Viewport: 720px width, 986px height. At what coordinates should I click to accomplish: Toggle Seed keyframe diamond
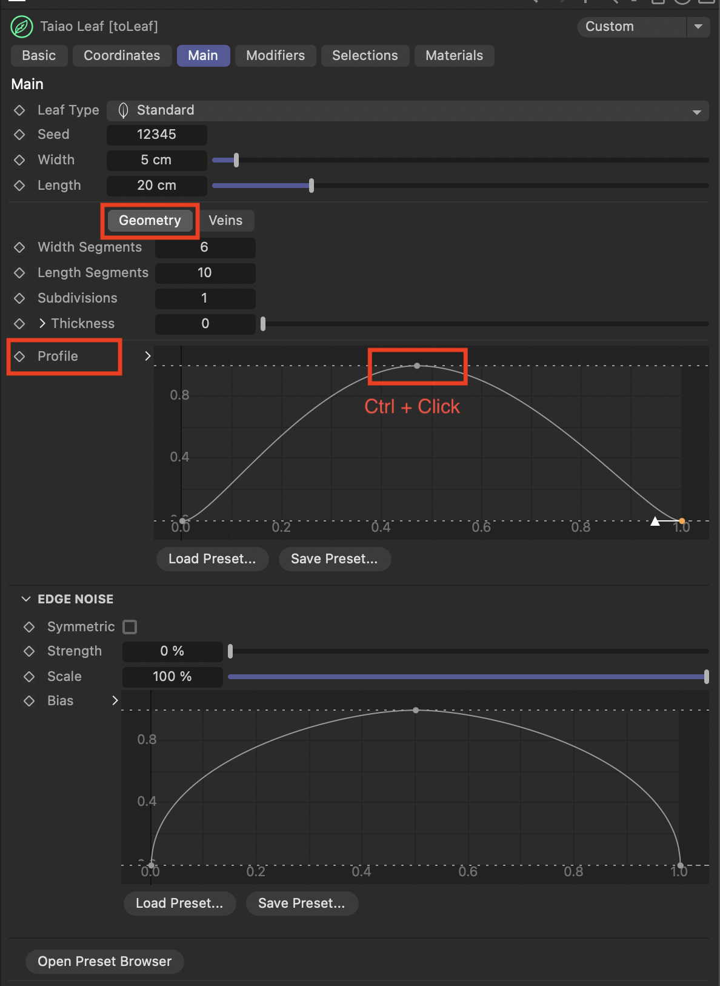pyautogui.click(x=19, y=135)
